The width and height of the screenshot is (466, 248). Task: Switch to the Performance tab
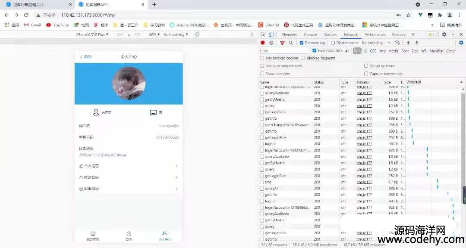click(x=375, y=34)
